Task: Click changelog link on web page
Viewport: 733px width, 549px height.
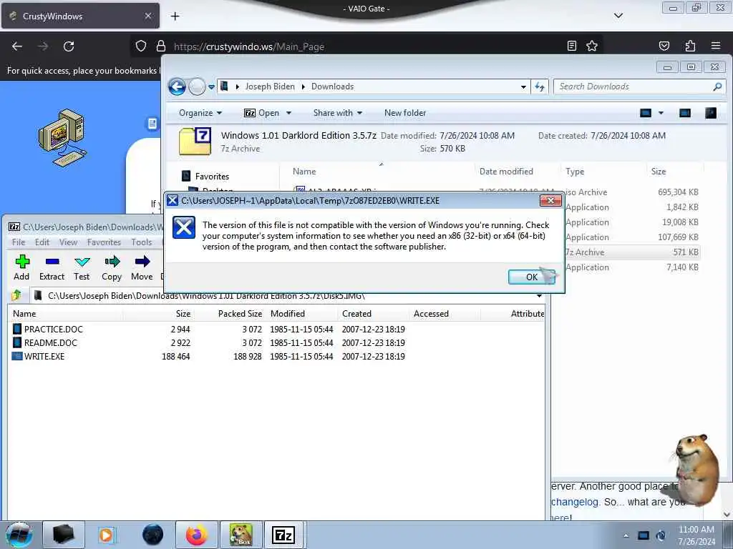Action: point(575,502)
